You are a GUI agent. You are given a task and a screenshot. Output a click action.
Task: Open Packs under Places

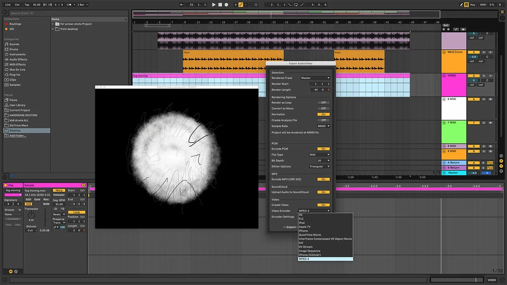point(13,100)
